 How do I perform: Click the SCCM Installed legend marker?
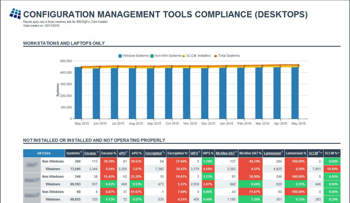(x=184, y=56)
